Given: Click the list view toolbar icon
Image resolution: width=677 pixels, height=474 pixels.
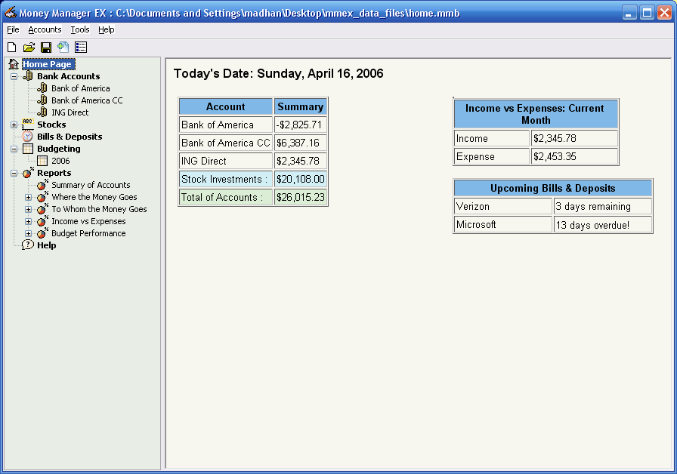Looking at the screenshot, I should click(x=81, y=48).
